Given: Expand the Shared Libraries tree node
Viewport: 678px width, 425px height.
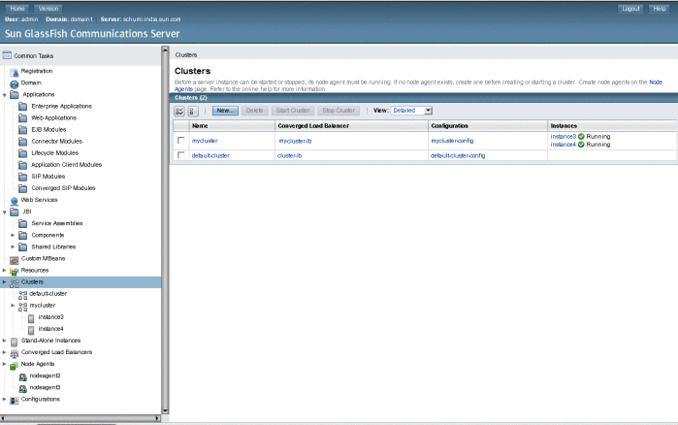Looking at the screenshot, I should (13, 246).
